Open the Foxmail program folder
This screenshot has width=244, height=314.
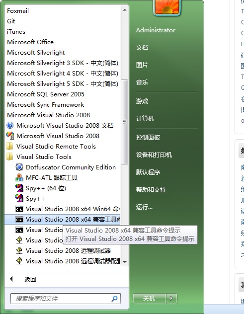(x=18, y=10)
